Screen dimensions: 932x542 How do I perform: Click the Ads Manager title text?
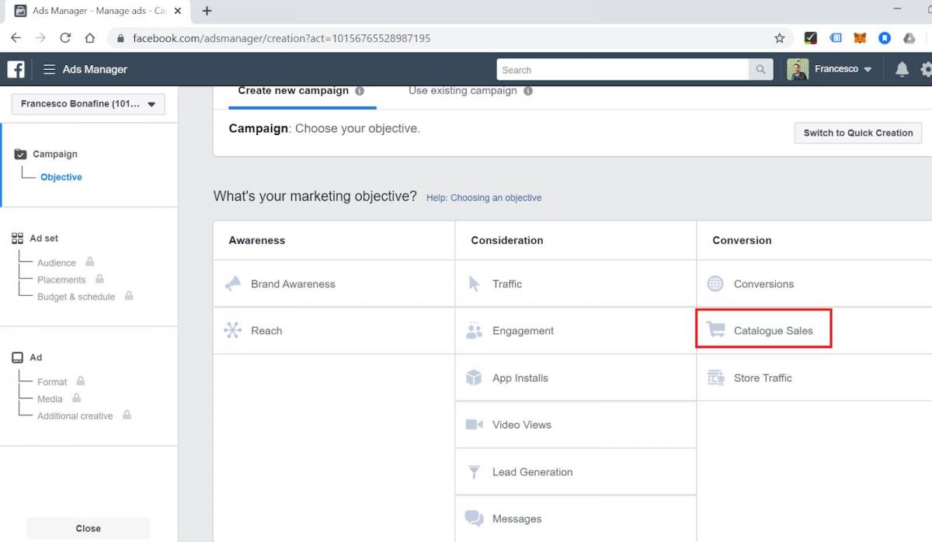coord(95,69)
